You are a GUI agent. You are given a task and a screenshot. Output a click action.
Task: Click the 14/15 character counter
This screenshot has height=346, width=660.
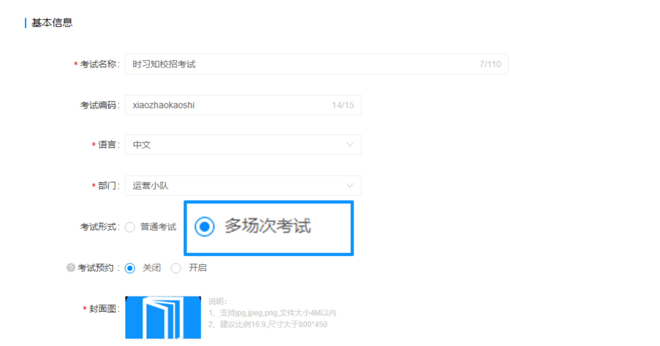(x=343, y=105)
